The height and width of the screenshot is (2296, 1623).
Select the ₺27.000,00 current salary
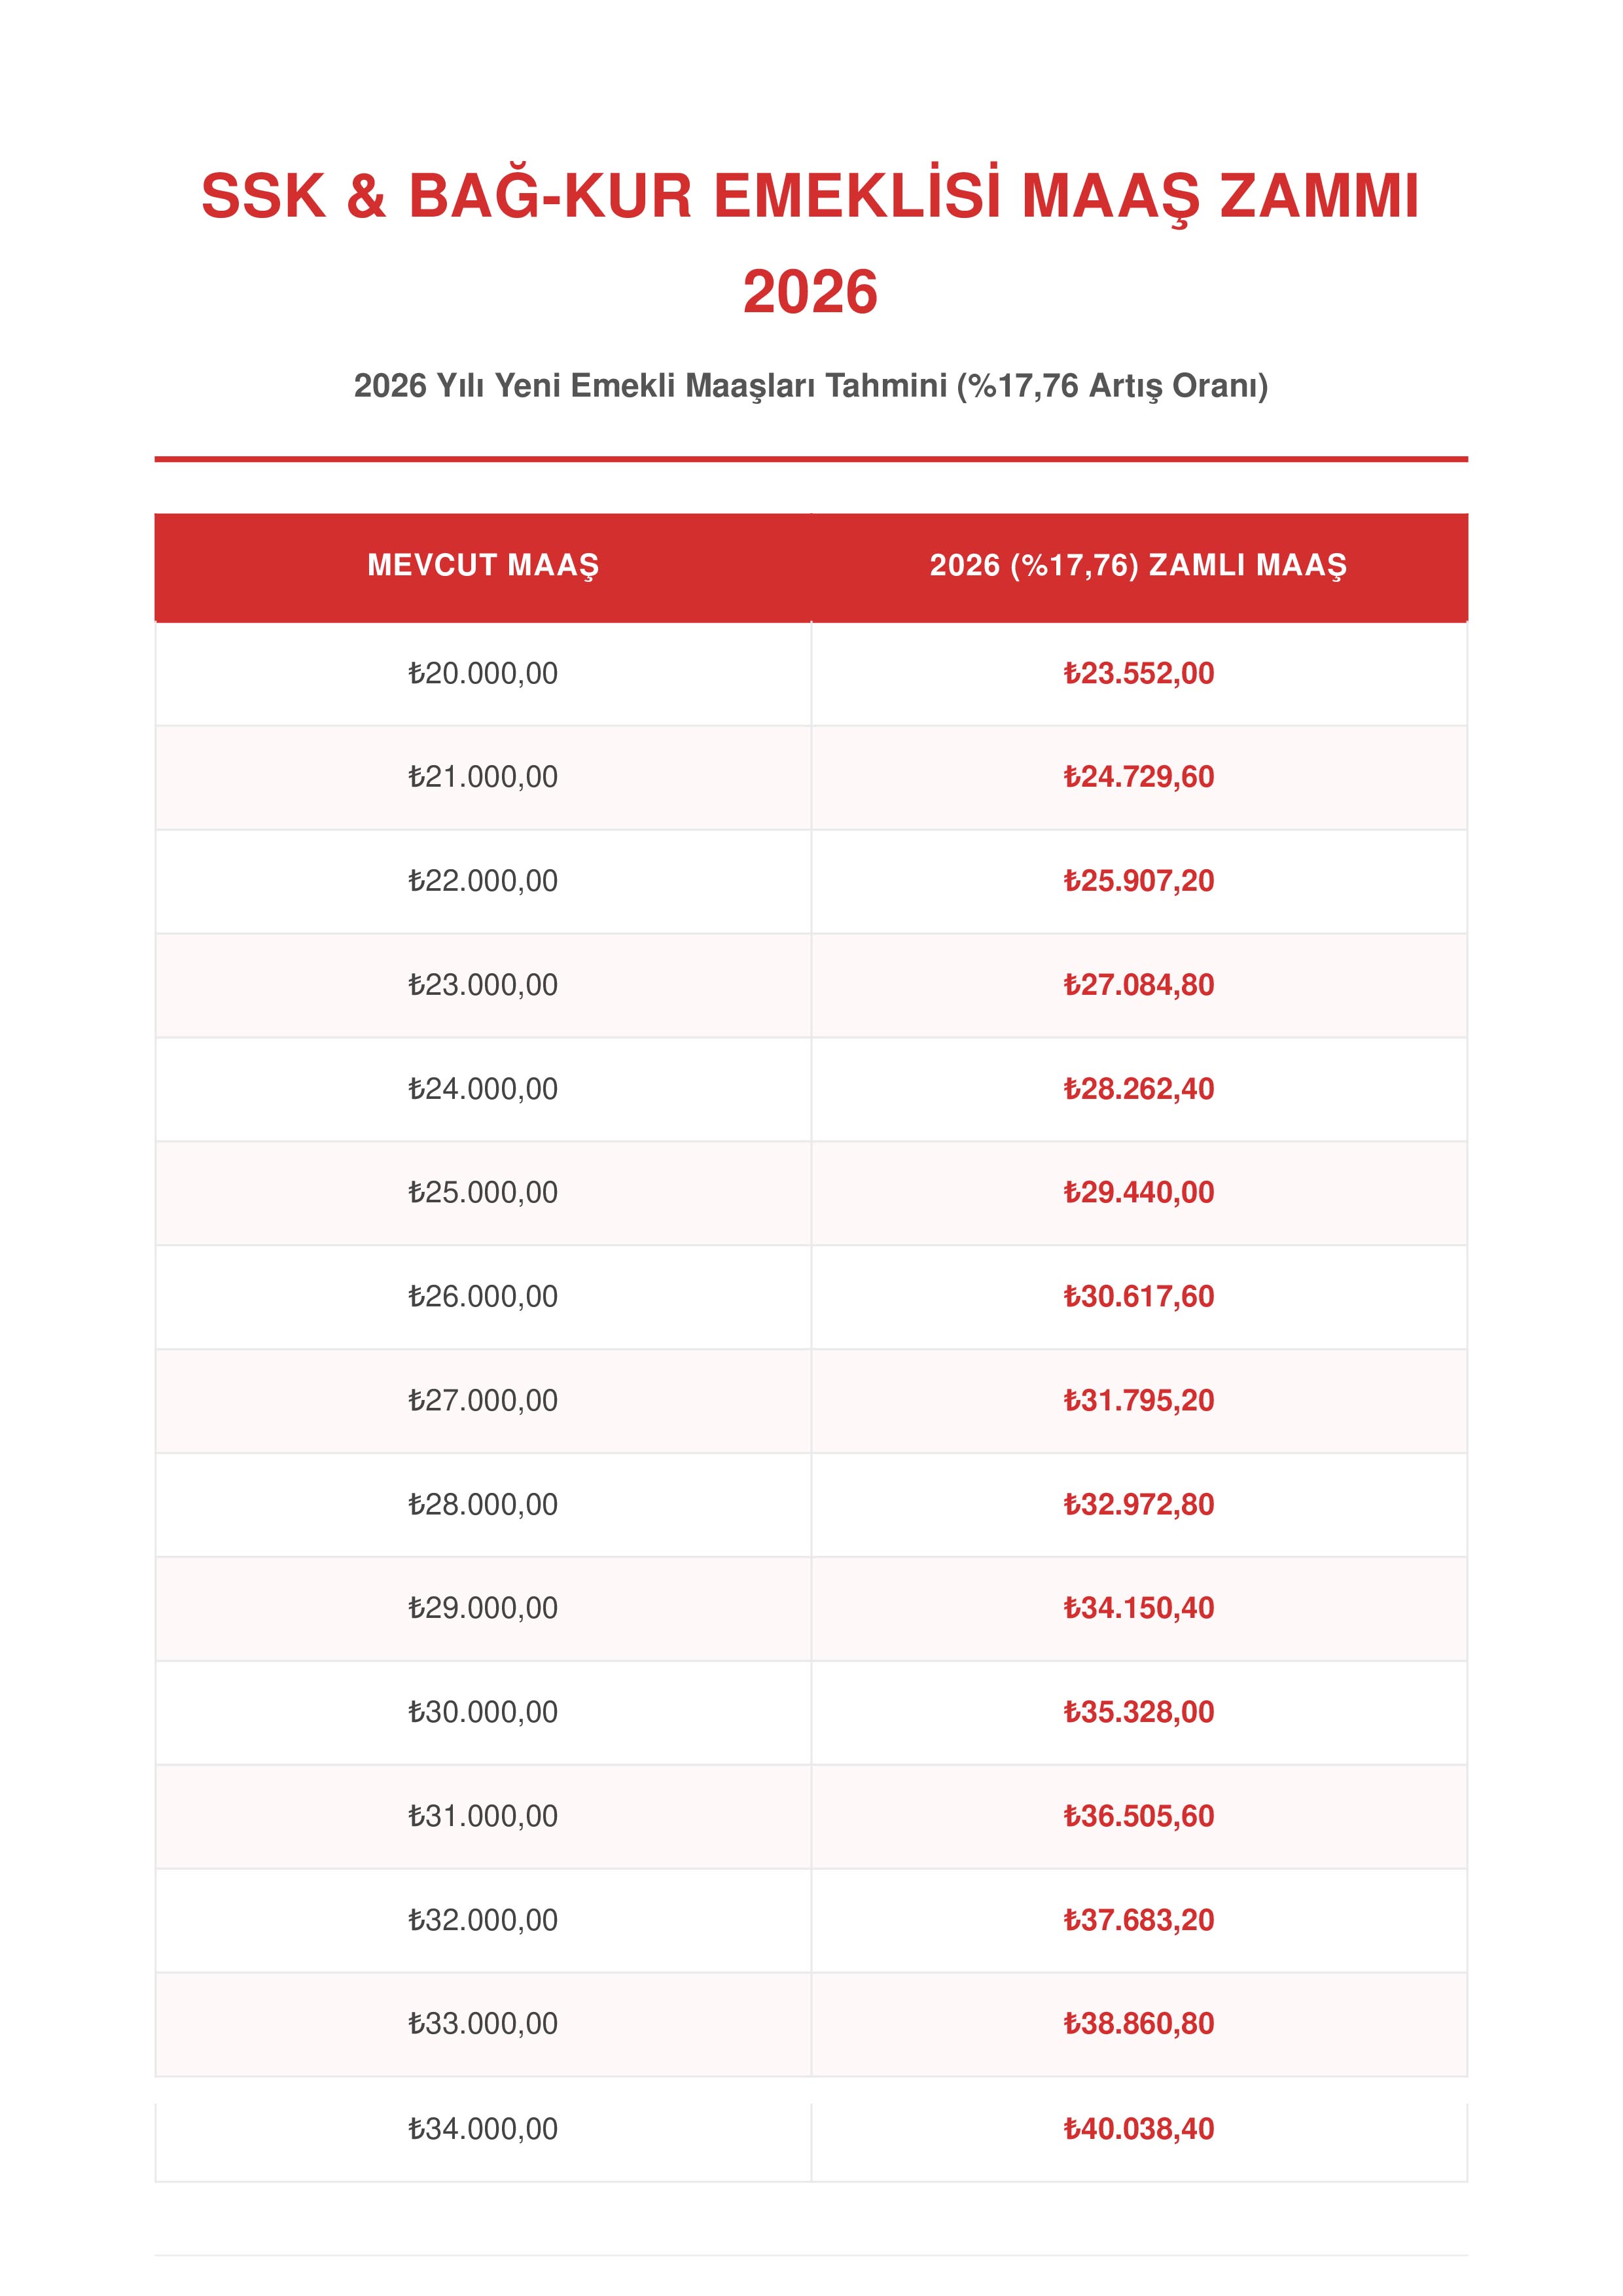tap(483, 1401)
